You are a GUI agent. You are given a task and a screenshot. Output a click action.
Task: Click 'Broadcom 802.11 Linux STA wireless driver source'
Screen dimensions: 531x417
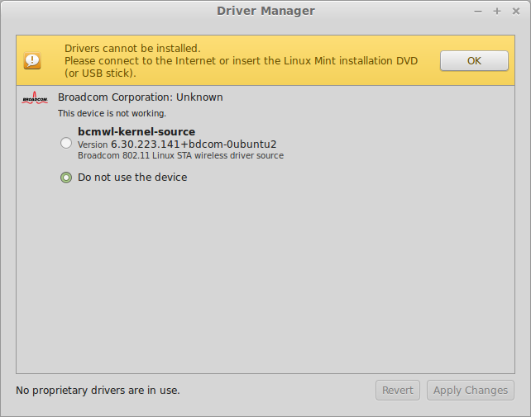click(181, 155)
